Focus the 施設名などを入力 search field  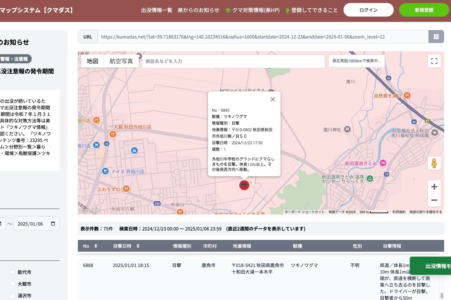[x=233, y=61]
